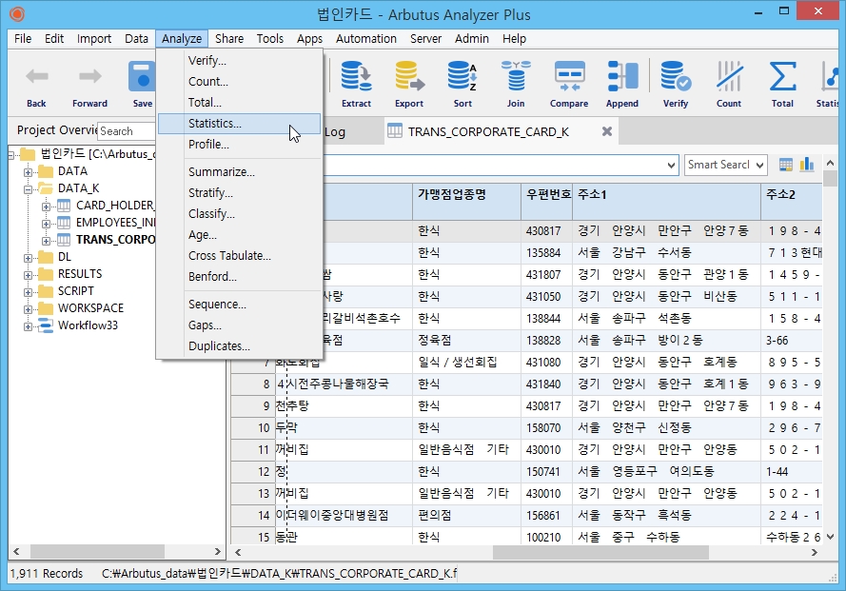The image size is (846, 591).
Task: Expand the CARD_HOLDER table node
Action: 46,207
